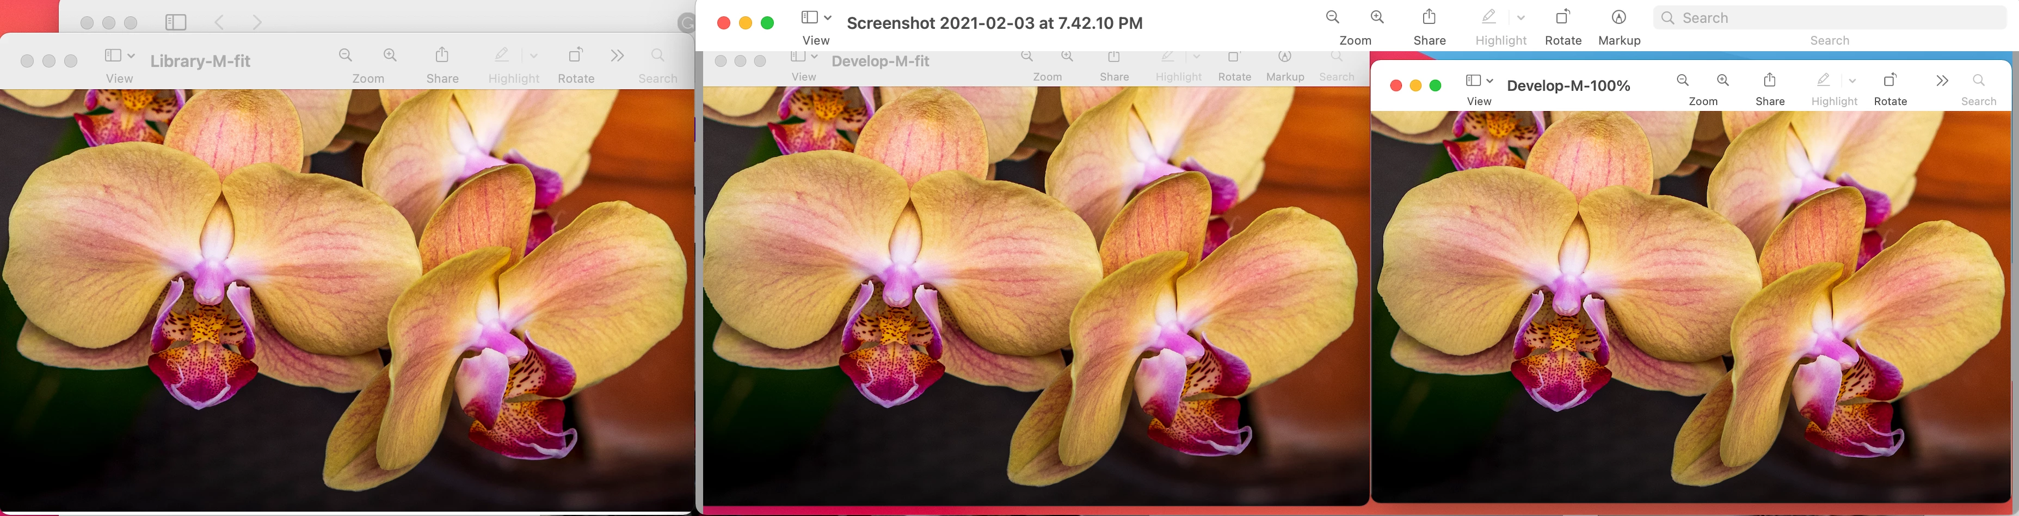Click Rotate icon in Screenshot 2021-02-03 window
Viewport: 2019px width, 516px height.
click(x=1563, y=16)
